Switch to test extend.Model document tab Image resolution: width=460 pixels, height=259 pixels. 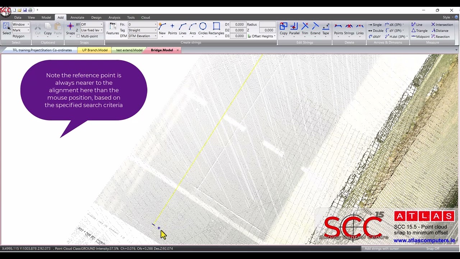(x=129, y=50)
